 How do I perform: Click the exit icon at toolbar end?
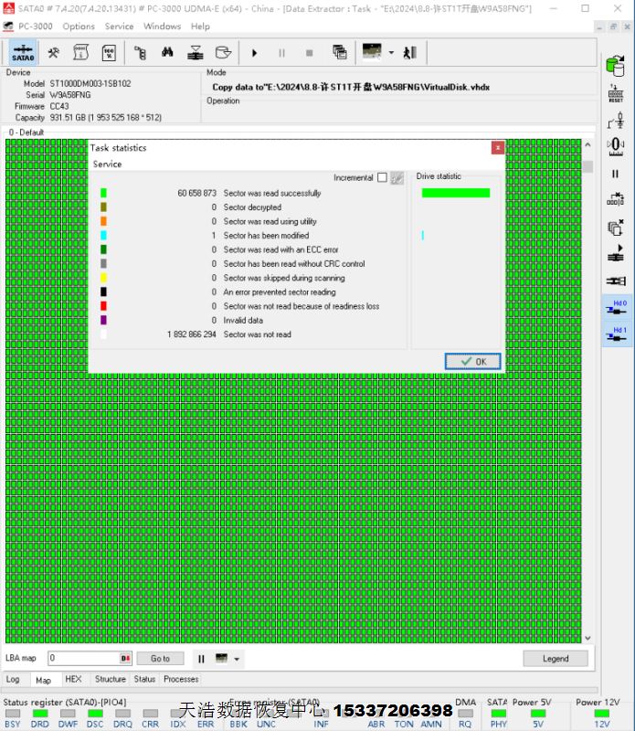pyautogui.click(x=410, y=53)
